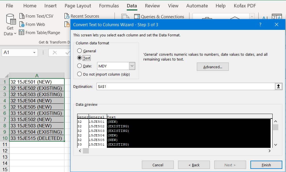Image resolution: width=286 pixels, height=172 pixels.
Task: Click the range selector icon beside Destination
Action: point(278,86)
